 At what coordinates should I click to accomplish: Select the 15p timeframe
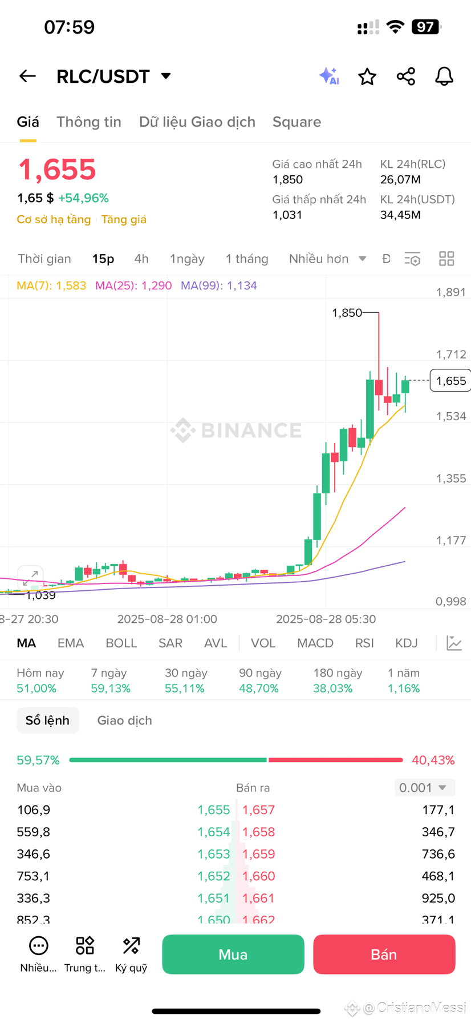click(x=103, y=259)
